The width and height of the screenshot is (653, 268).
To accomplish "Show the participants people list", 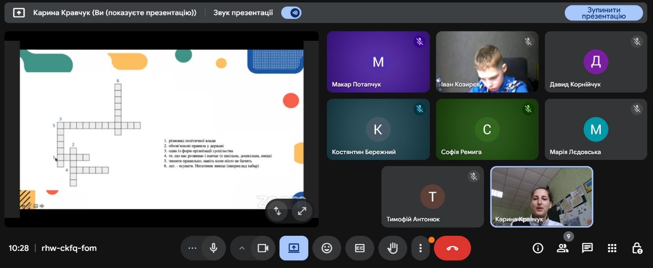I will 563,248.
